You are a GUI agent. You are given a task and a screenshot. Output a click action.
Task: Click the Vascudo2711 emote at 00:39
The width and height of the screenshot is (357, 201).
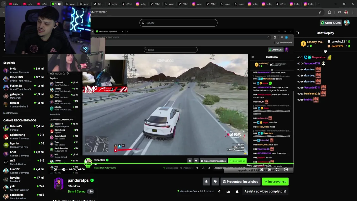point(324,88)
